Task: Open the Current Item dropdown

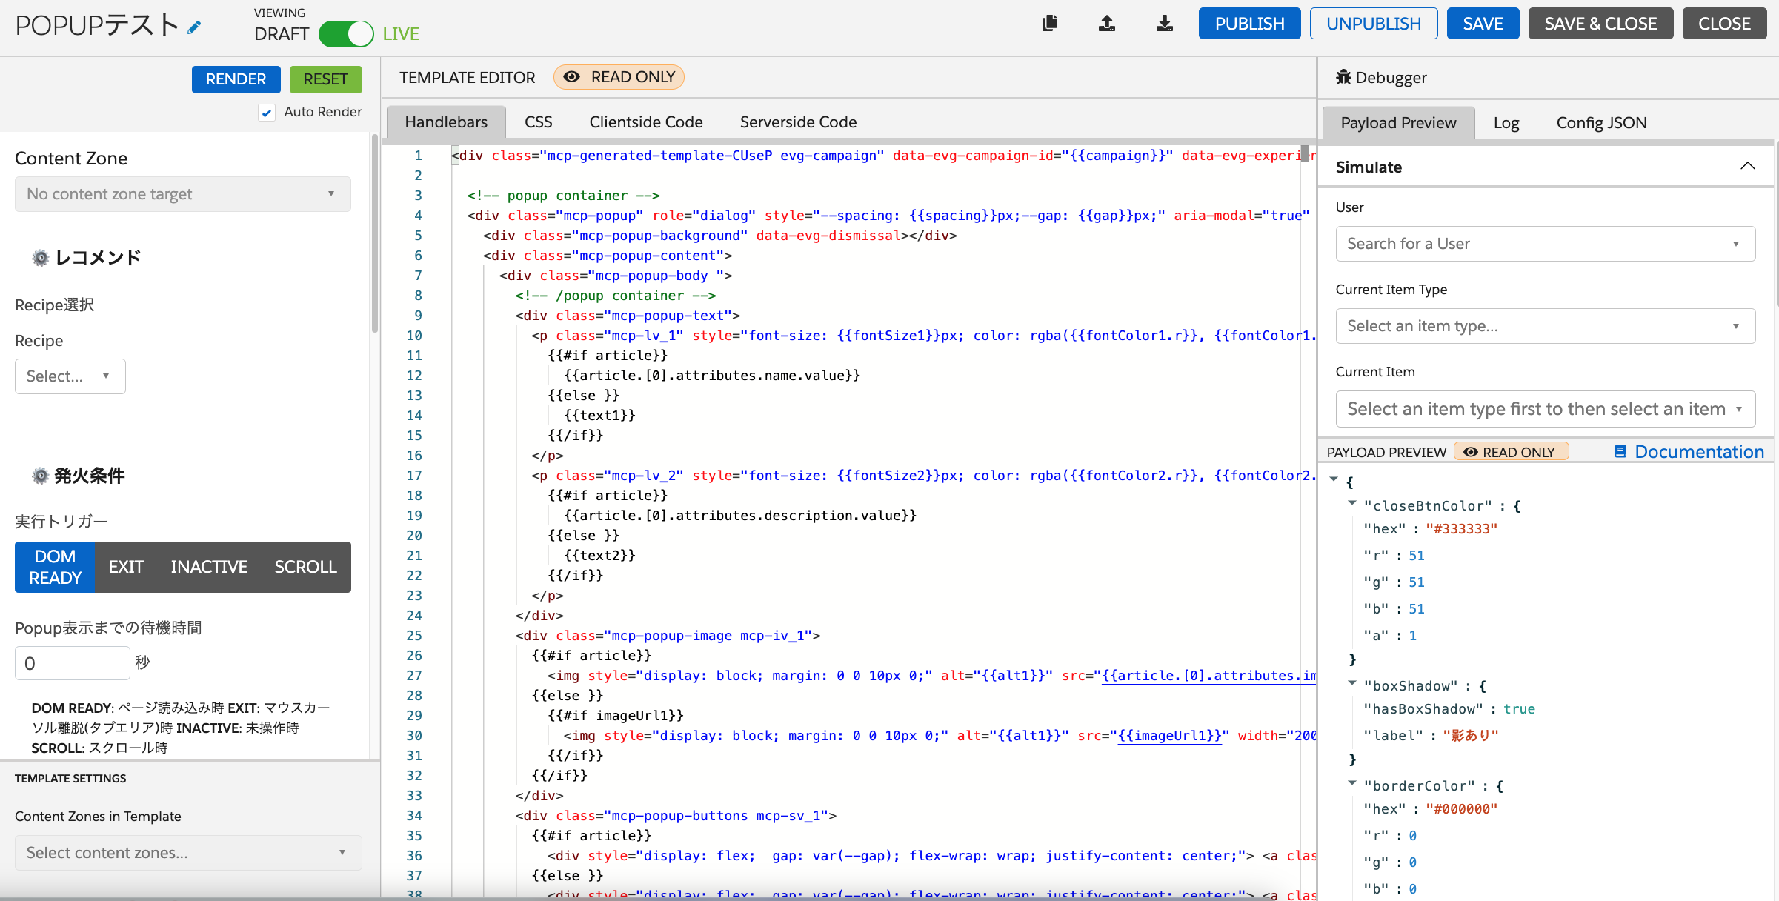Action: coord(1546,409)
